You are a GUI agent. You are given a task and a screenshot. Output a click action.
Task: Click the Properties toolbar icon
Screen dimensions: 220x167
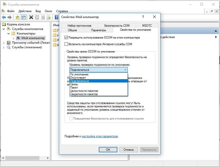point(37,17)
